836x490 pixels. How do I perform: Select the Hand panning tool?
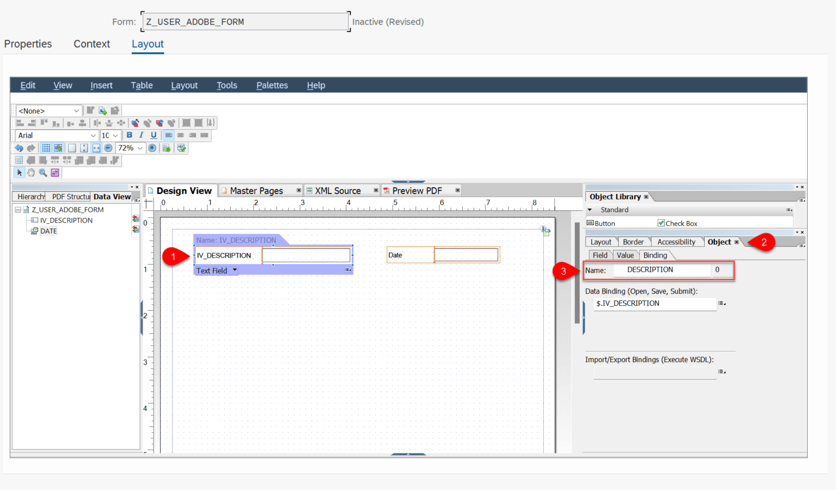pos(30,172)
